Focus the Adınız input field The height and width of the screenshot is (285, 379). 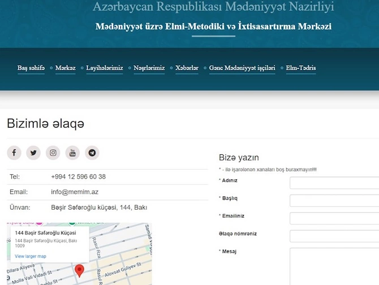click(x=334, y=183)
